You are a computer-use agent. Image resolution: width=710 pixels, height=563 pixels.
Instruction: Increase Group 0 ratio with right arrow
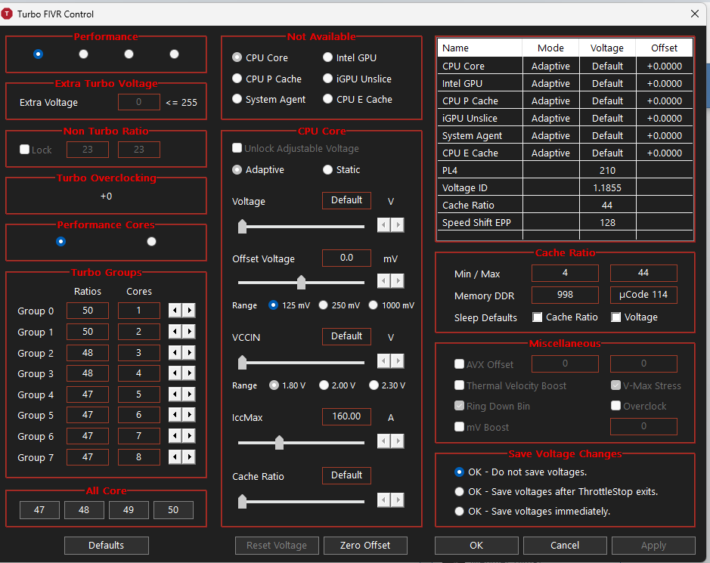point(189,311)
